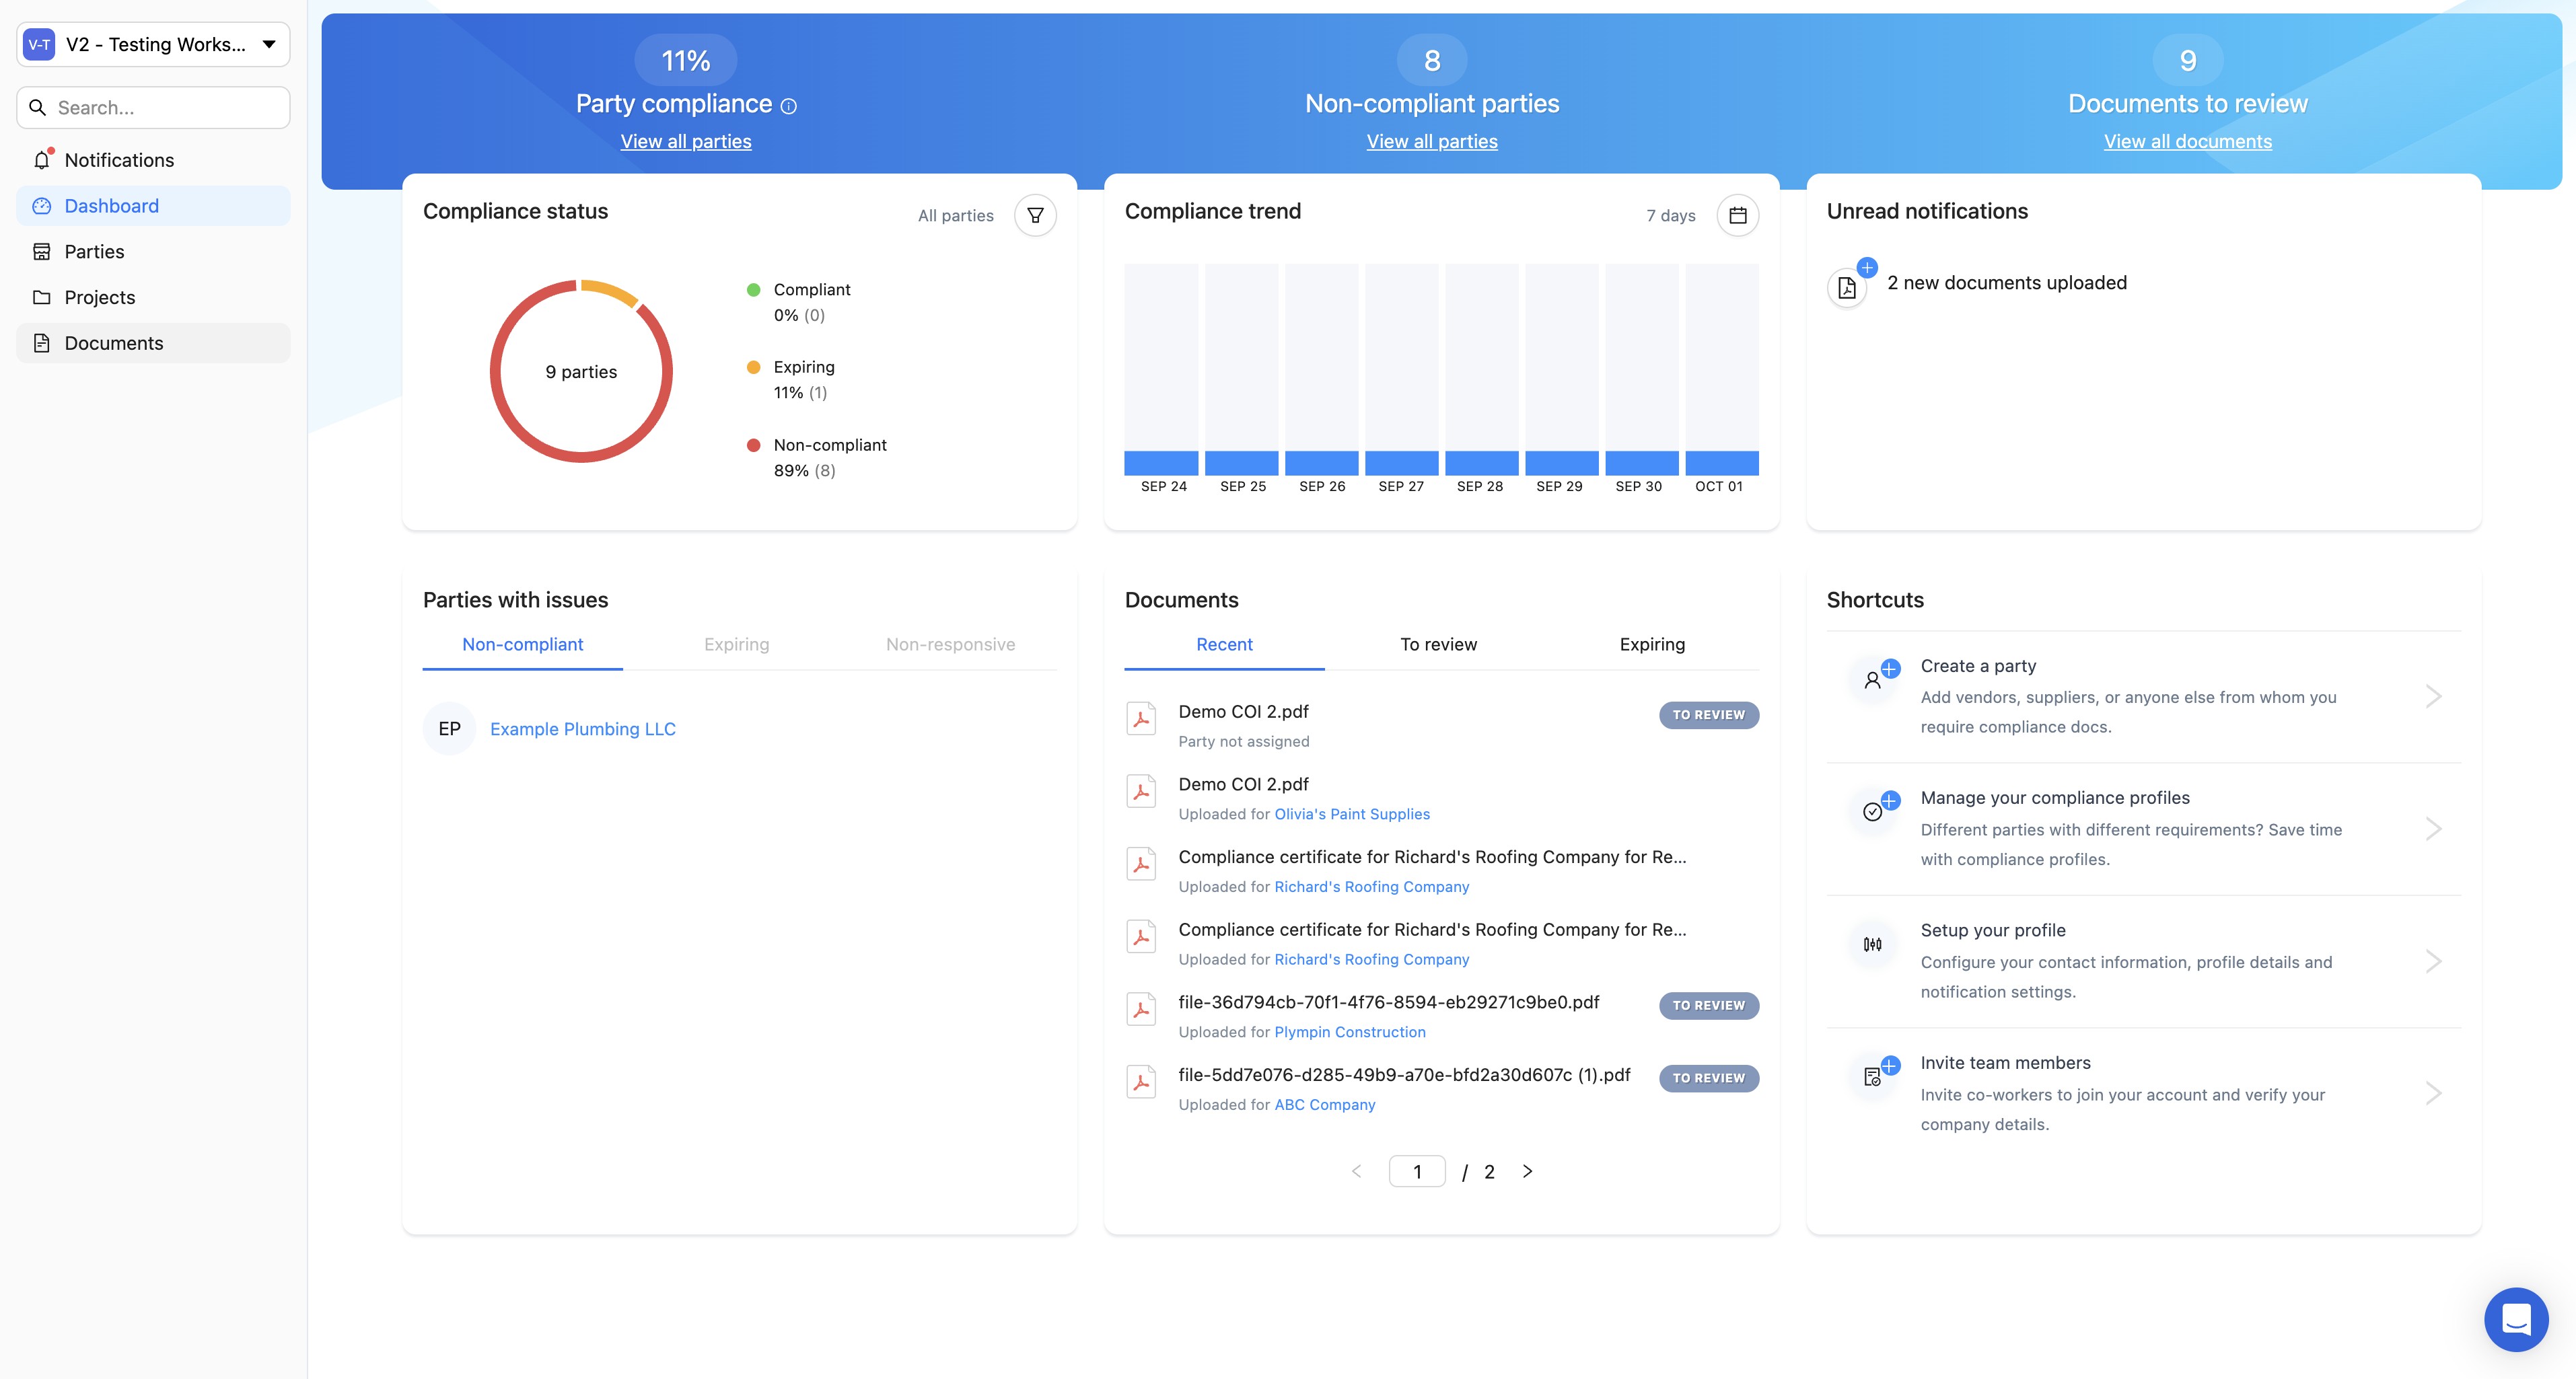Select the Non-responsive parties tab
Image resolution: width=2576 pixels, height=1379 pixels.
click(x=950, y=644)
